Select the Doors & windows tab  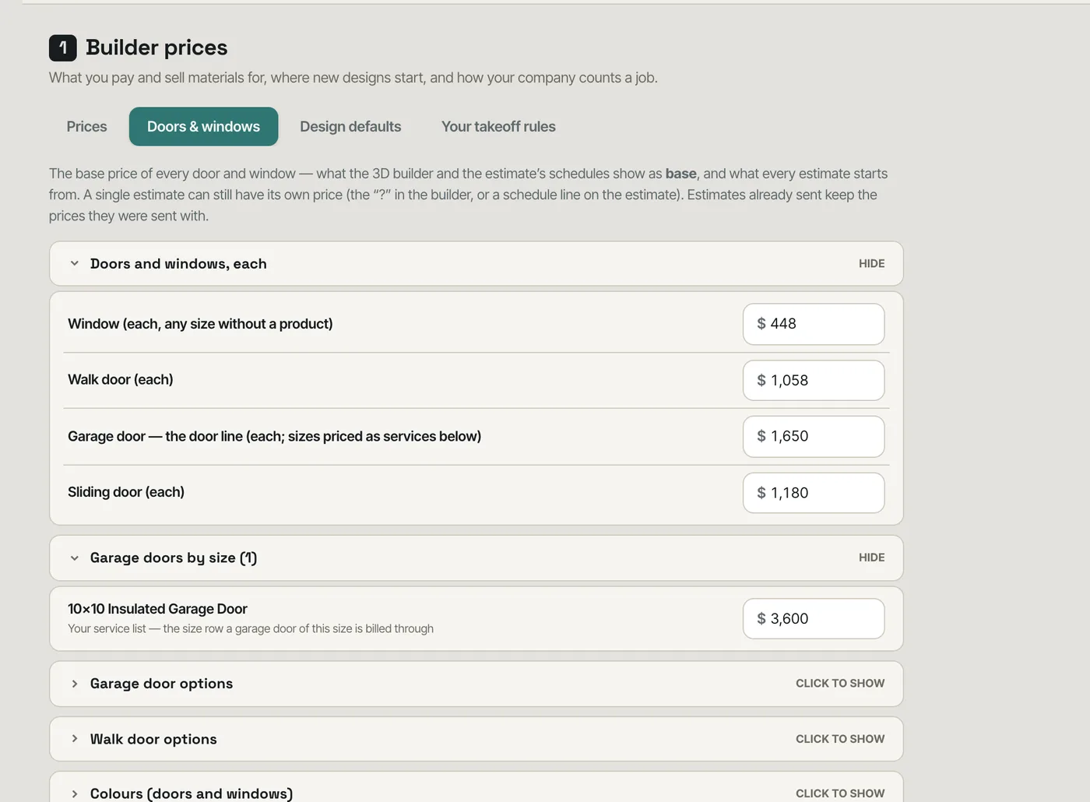(x=203, y=127)
